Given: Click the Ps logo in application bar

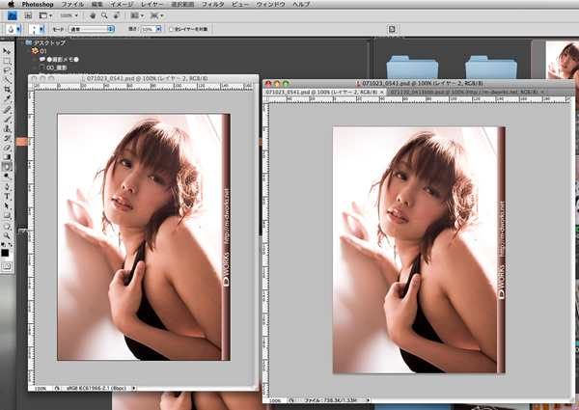Looking at the screenshot, I should coord(13,15).
